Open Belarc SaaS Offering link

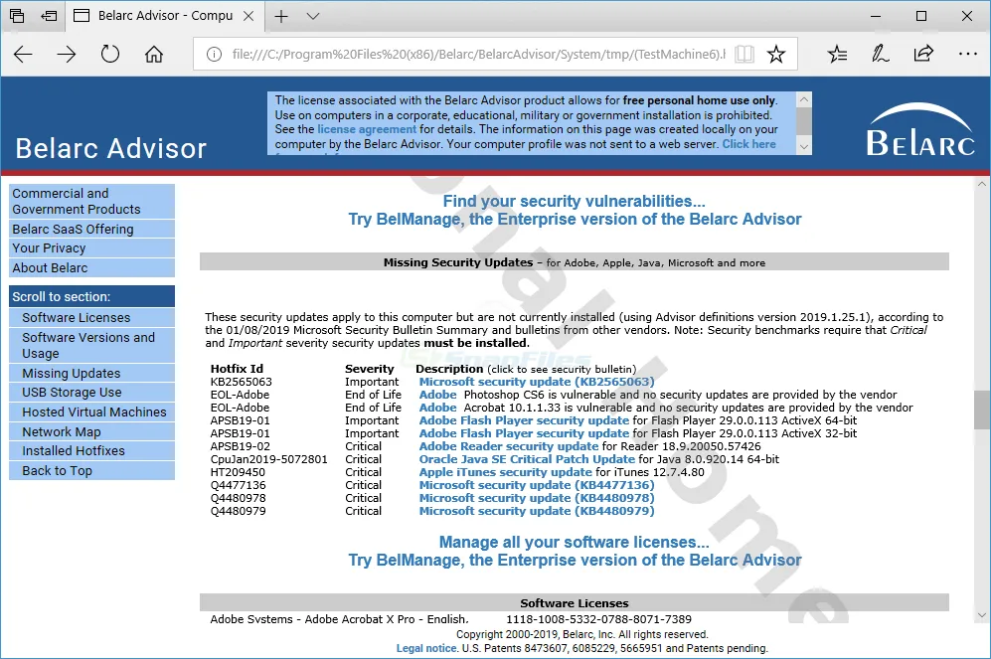click(91, 229)
